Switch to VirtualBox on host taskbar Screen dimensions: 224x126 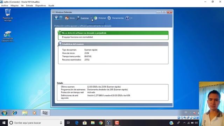click(109, 123)
